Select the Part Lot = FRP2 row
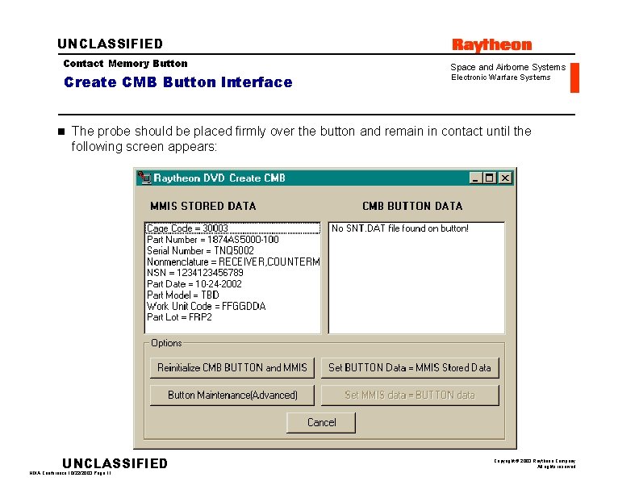The width and height of the screenshot is (639, 494). (232, 317)
